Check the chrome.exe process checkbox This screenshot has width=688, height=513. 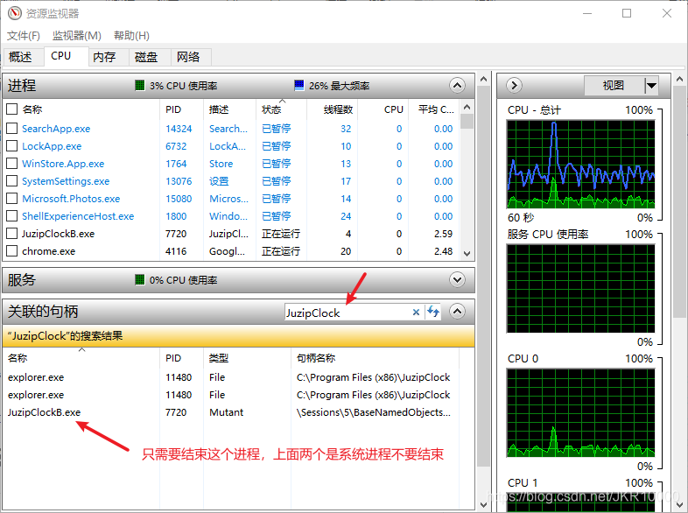[12, 251]
